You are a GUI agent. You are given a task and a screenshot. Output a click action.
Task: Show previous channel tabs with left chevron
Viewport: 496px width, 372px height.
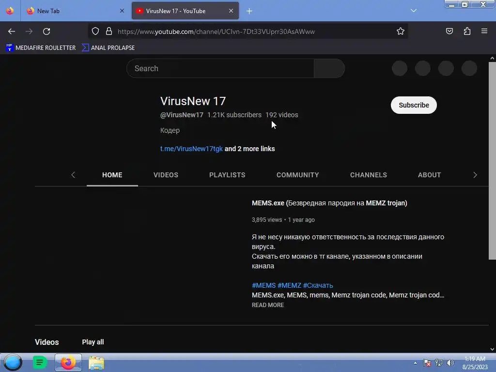(73, 175)
